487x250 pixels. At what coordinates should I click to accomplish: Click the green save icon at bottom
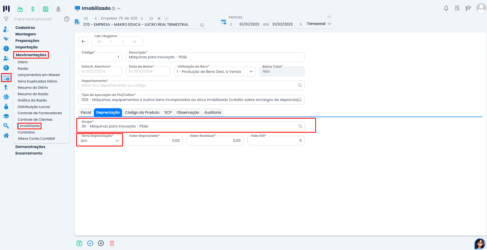(x=80, y=243)
